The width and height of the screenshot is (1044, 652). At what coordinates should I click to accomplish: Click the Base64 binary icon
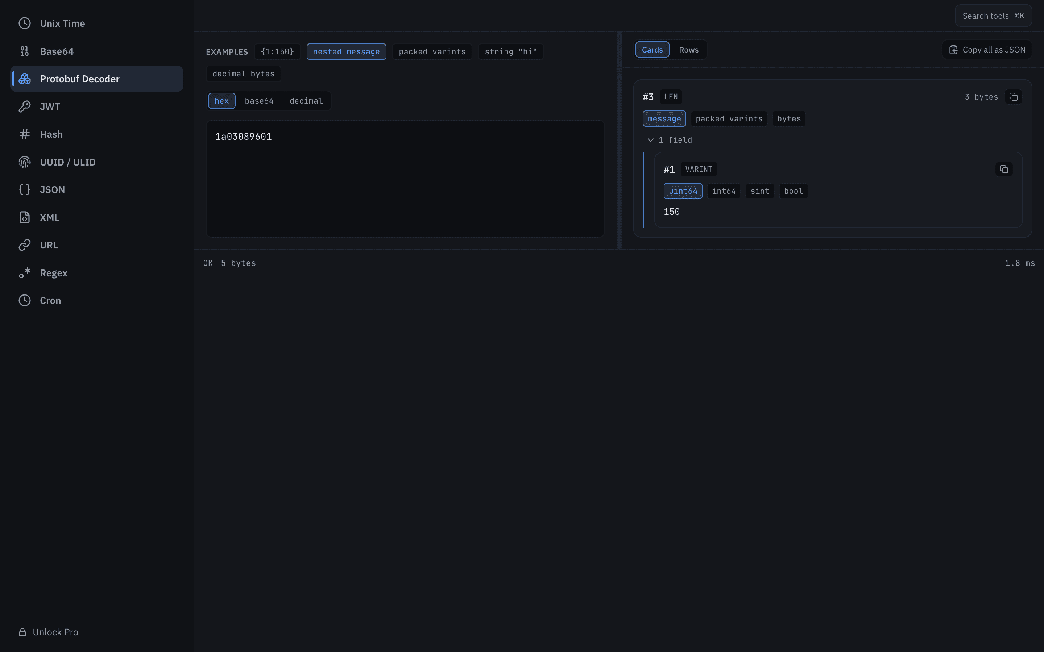(25, 51)
